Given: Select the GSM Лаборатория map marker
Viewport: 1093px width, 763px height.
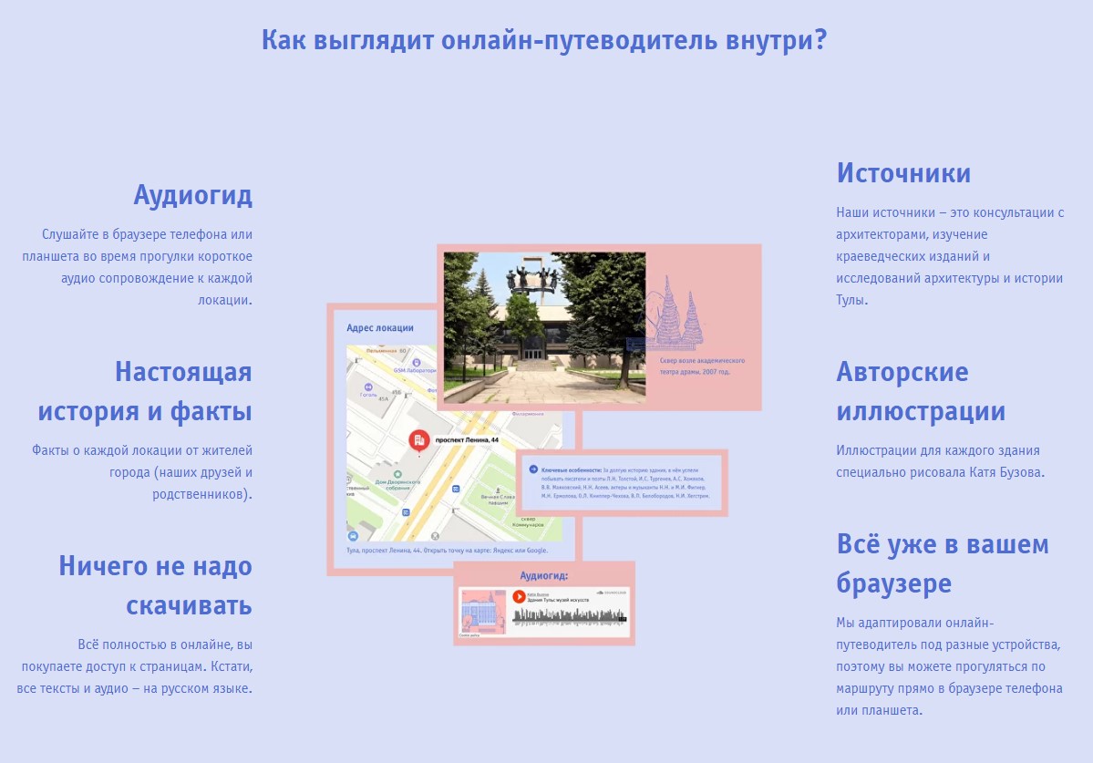Looking at the screenshot, I should pyautogui.click(x=417, y=362).
